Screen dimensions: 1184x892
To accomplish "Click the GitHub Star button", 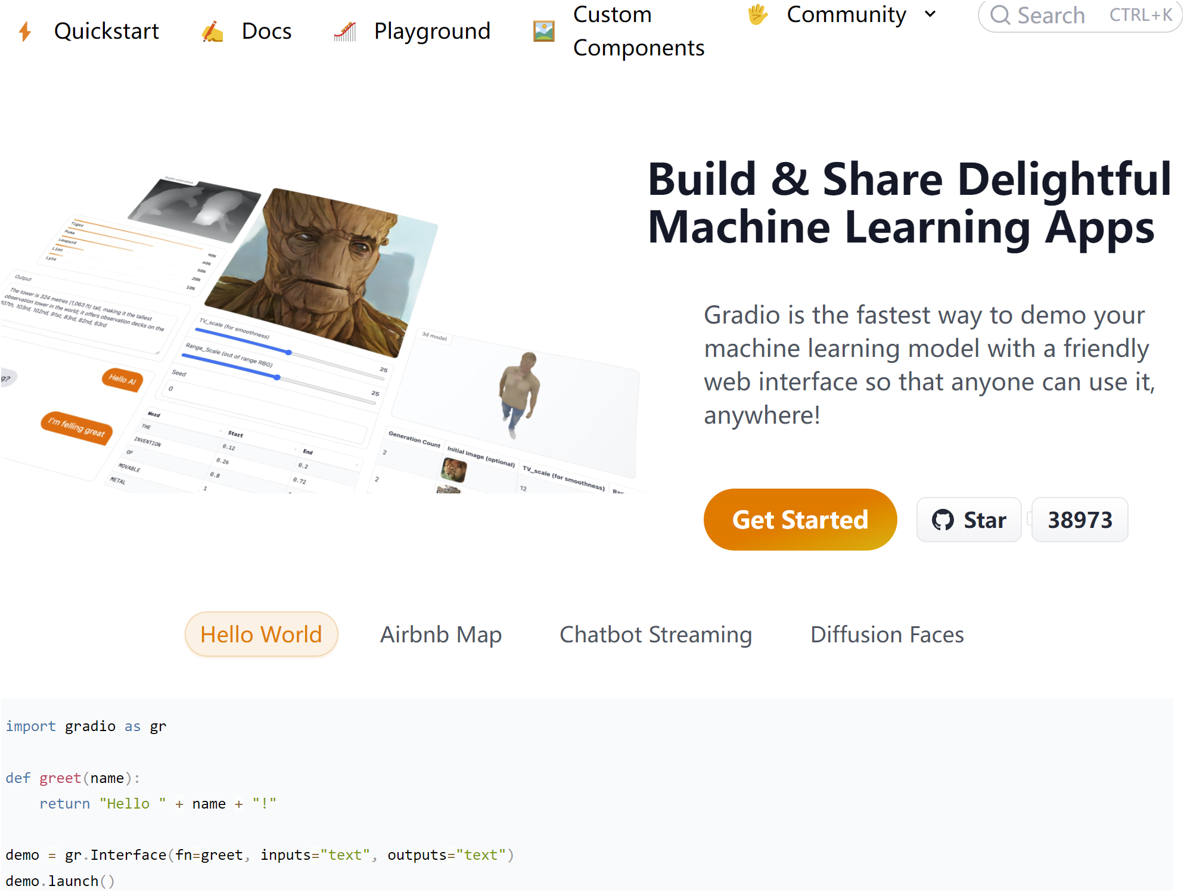I will pos(969,520).
